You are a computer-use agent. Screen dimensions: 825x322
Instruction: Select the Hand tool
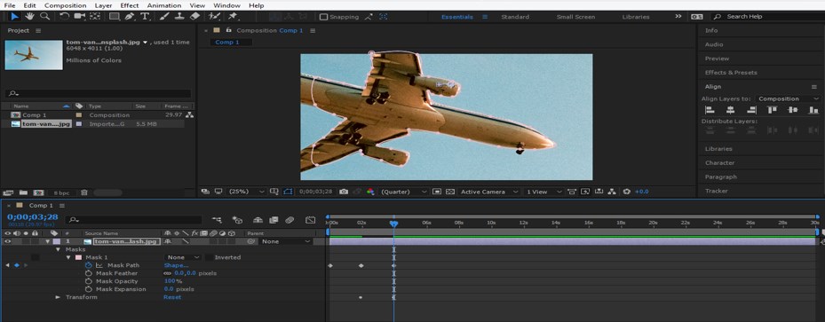tap(29, 16)
